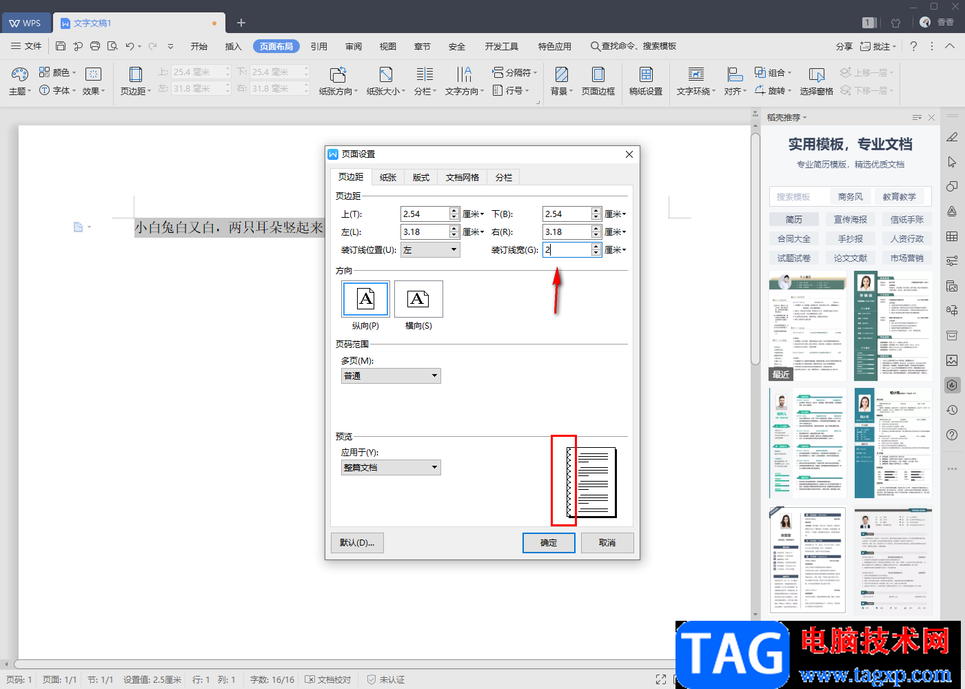Click the Save icon in quick toolbar

coord(61,46)
